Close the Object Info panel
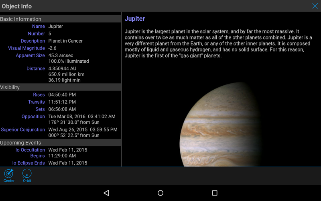Image resolution: width=321 pixels, height=201 pixels. coord(315,6)
